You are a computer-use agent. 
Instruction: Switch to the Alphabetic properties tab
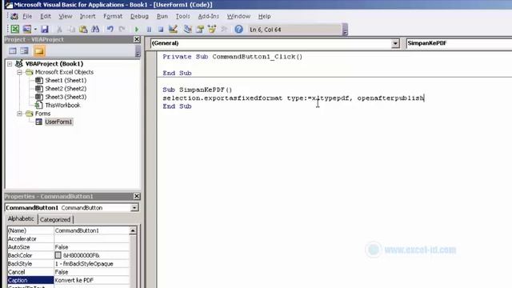[x=21, y=218]
